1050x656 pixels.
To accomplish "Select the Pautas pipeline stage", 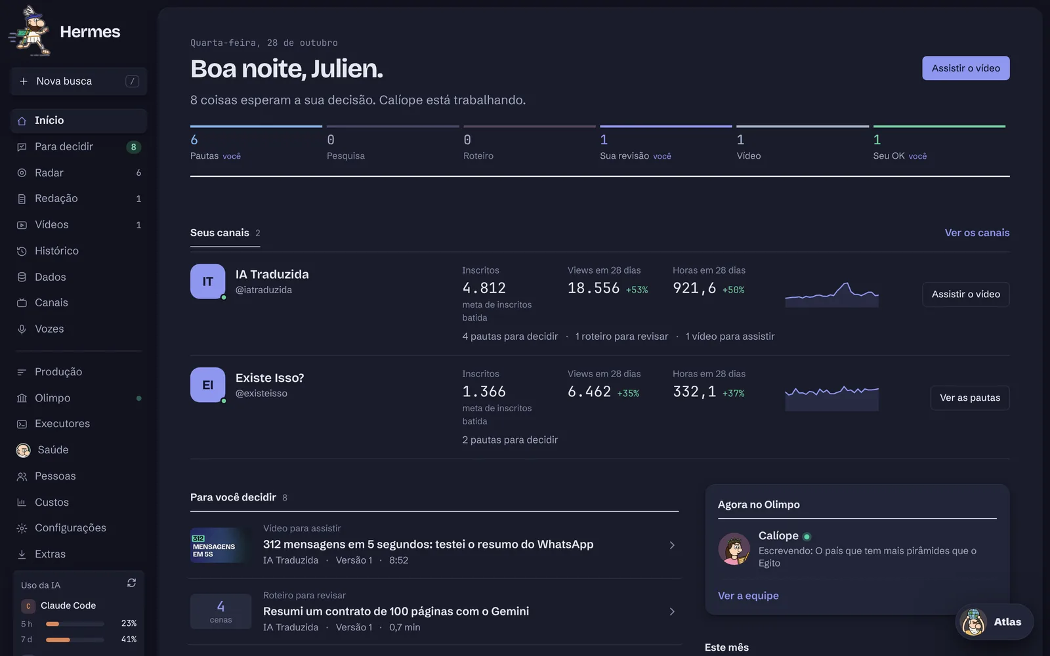I will coord(256,144).
